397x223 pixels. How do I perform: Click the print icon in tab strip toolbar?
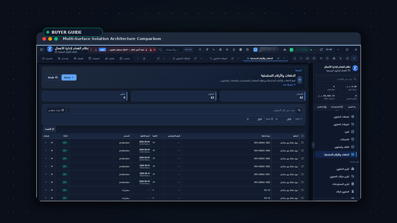pos(307,58)
